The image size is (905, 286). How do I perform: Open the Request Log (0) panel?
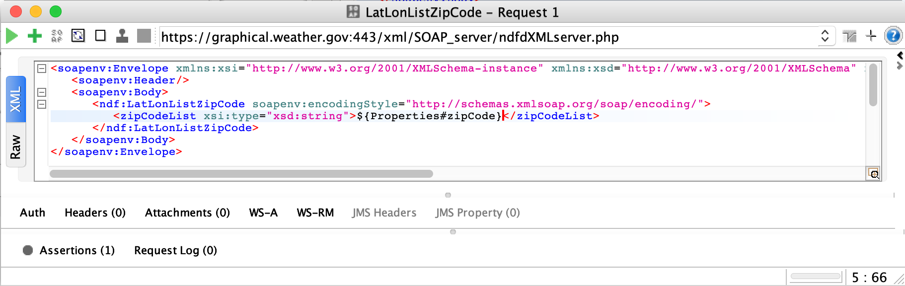coord(175,251)
